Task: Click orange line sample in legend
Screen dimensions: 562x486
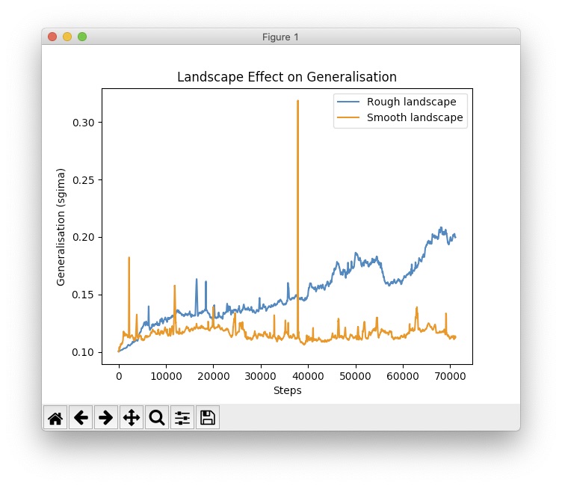Action: [348, 117]
